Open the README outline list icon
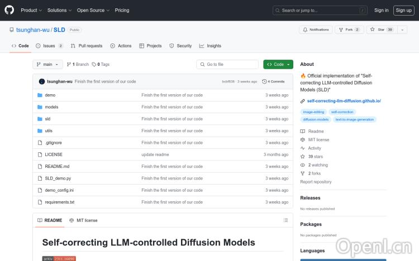The width and height of the screenshot is (419, 261). coord(285,220)
